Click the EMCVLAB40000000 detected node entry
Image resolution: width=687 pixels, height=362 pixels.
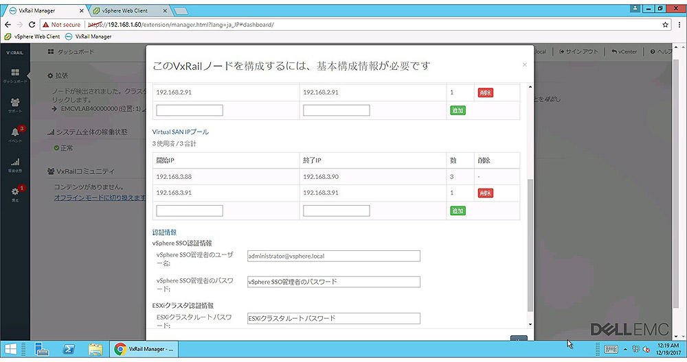coord(100,108)
